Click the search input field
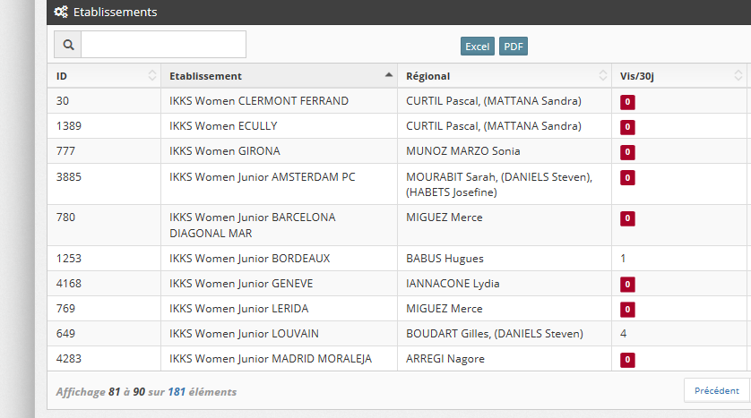 (x=163, y=45)
